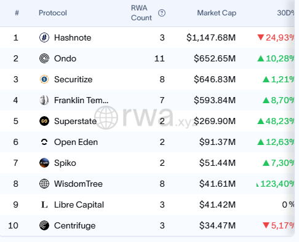Click the # rank column header
The width and height of the screenshot is (299, 242).
point(17,13)
